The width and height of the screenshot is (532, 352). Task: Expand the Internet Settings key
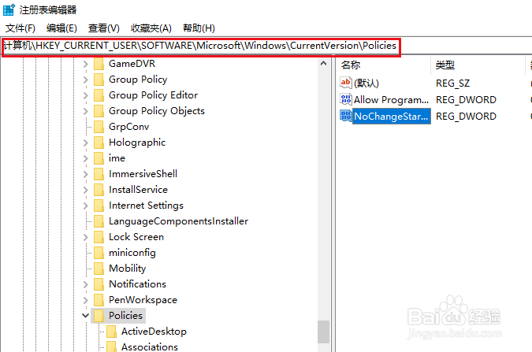point(85,206)
